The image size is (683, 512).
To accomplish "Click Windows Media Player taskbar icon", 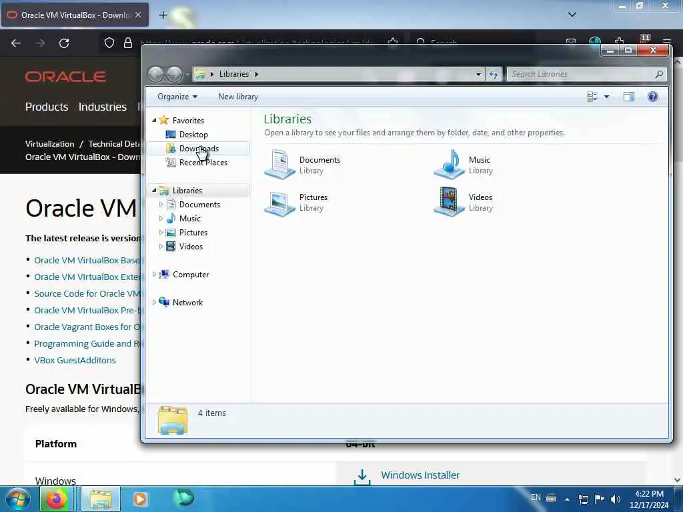I will pos(140,499).
